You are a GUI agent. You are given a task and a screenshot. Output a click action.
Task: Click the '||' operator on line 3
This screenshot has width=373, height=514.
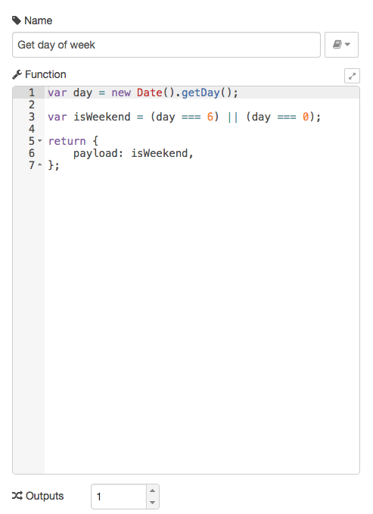[232, 117]
